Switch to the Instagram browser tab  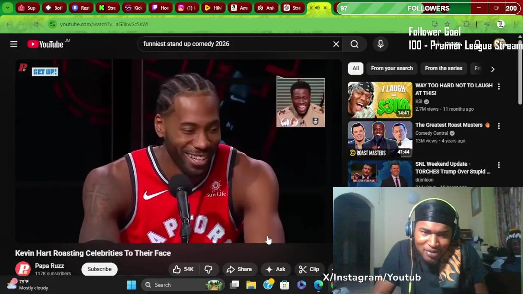186,8
